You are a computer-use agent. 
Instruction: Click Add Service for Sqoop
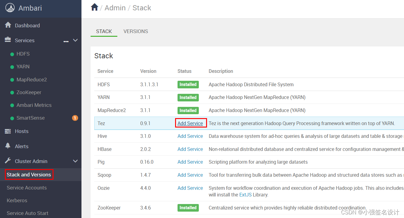point(190,175)
